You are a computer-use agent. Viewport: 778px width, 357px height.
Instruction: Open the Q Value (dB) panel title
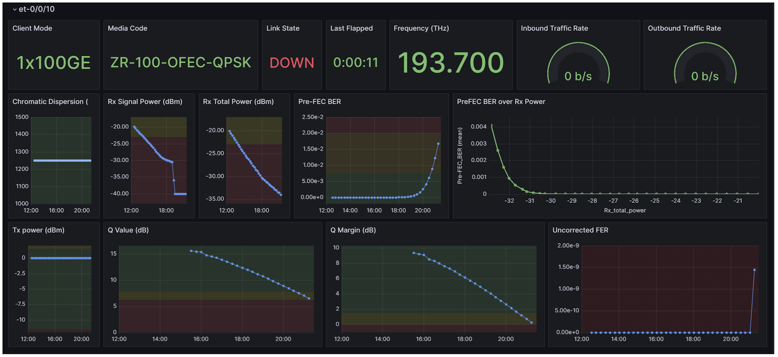click(128, 230)
